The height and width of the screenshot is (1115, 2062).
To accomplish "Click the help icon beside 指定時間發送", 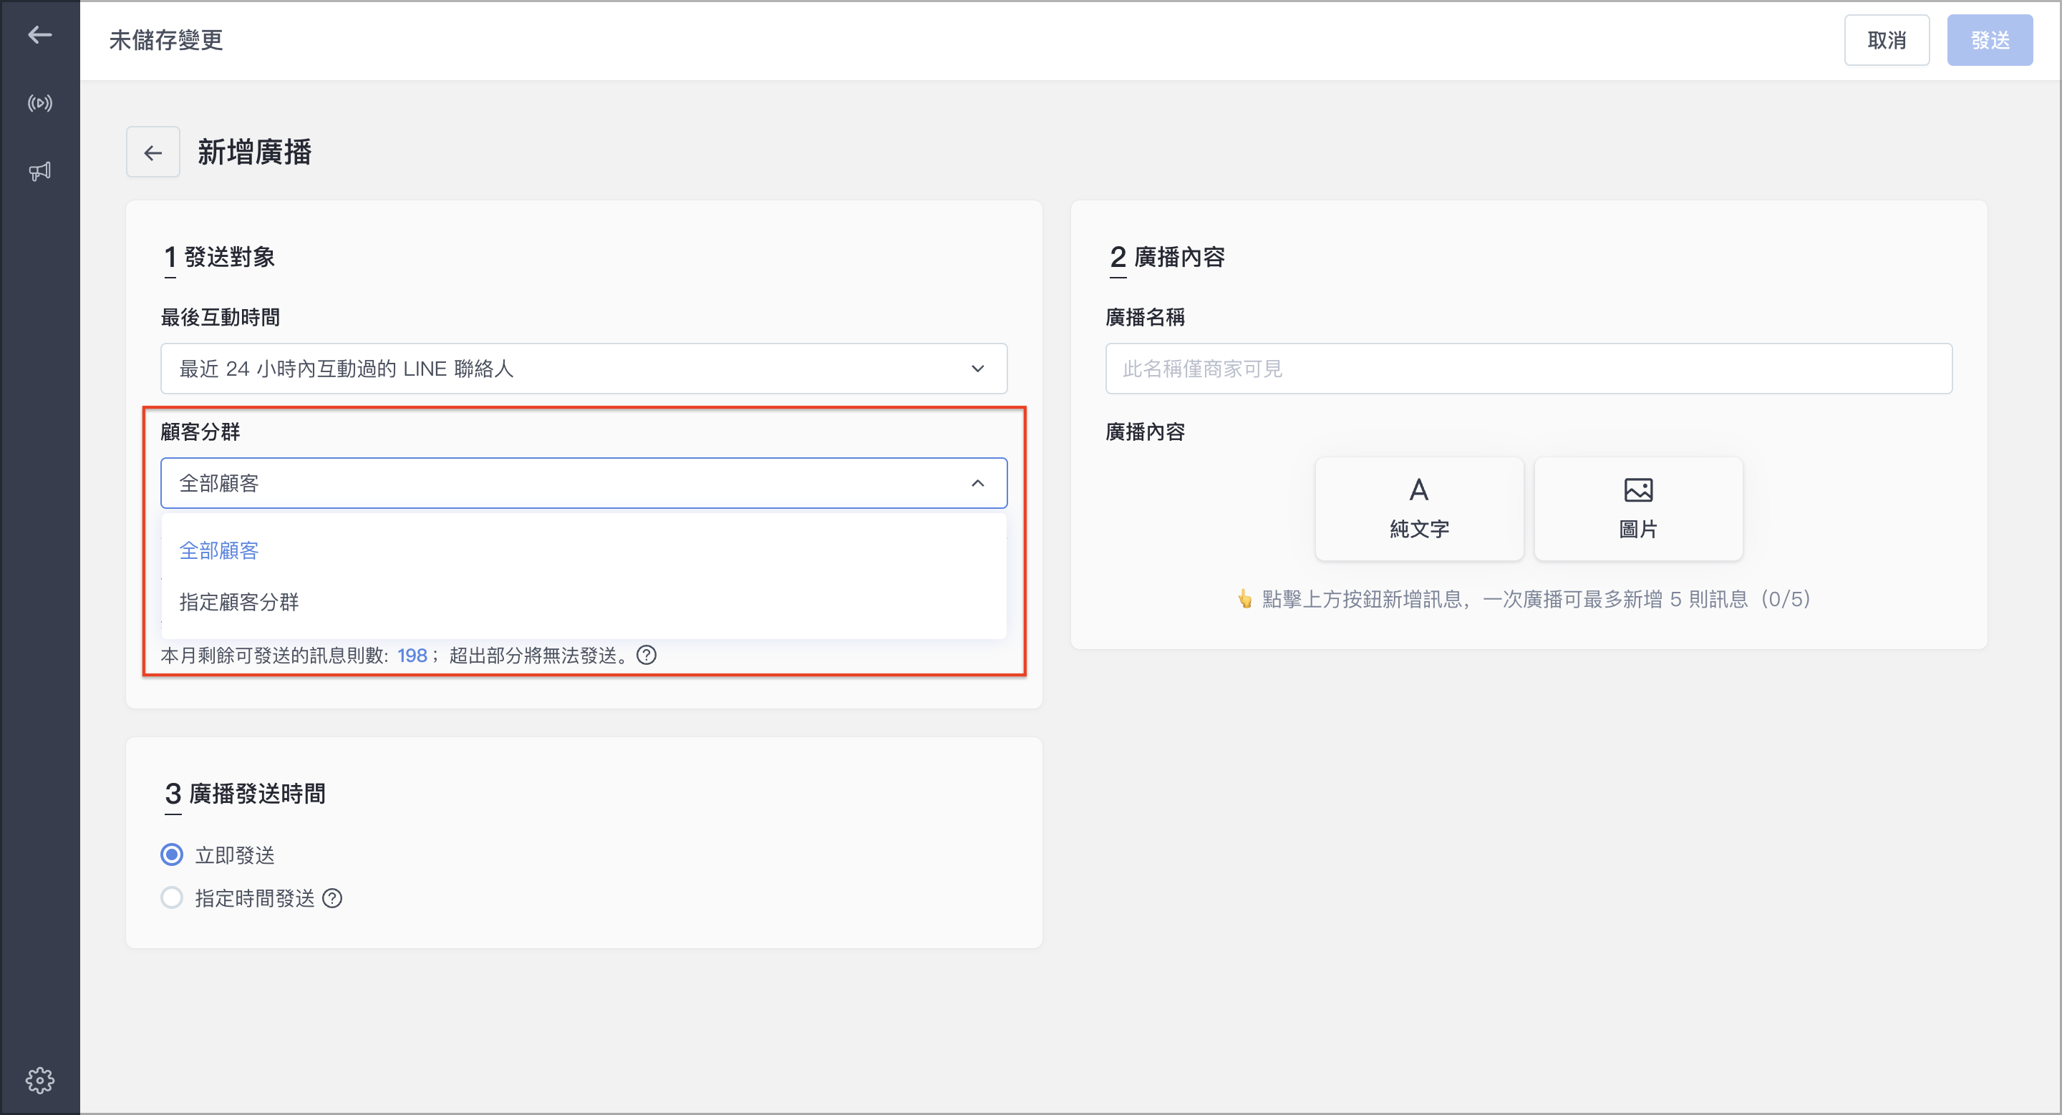I will pos(332,898).
